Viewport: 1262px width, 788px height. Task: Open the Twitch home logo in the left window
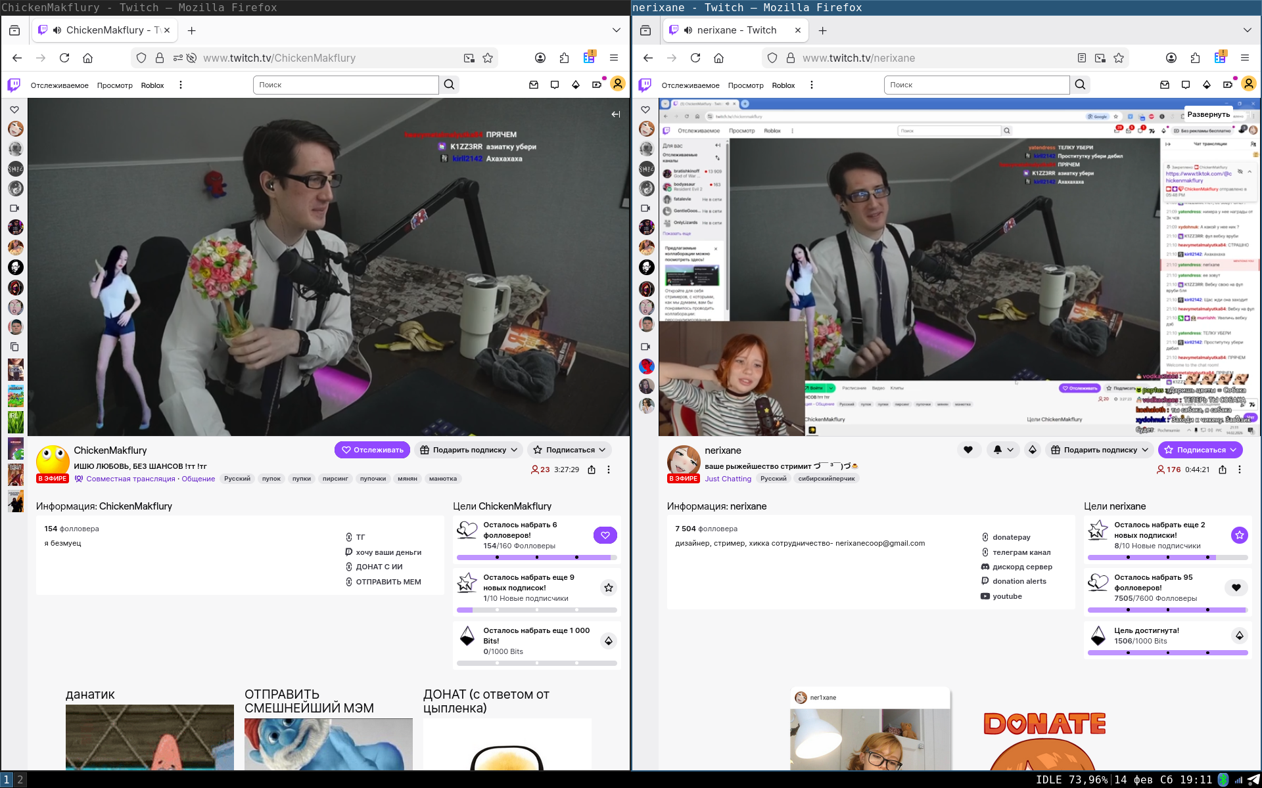14,85
